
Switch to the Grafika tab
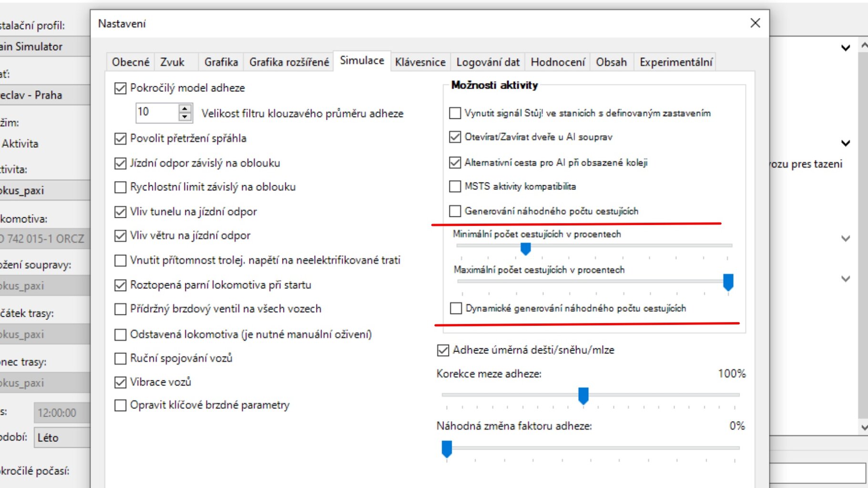221,62
